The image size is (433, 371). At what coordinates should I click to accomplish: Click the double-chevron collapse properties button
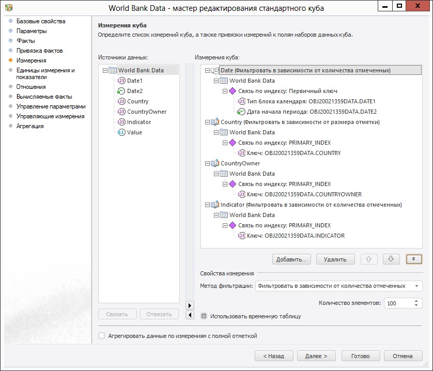click(x=414, y=259)
